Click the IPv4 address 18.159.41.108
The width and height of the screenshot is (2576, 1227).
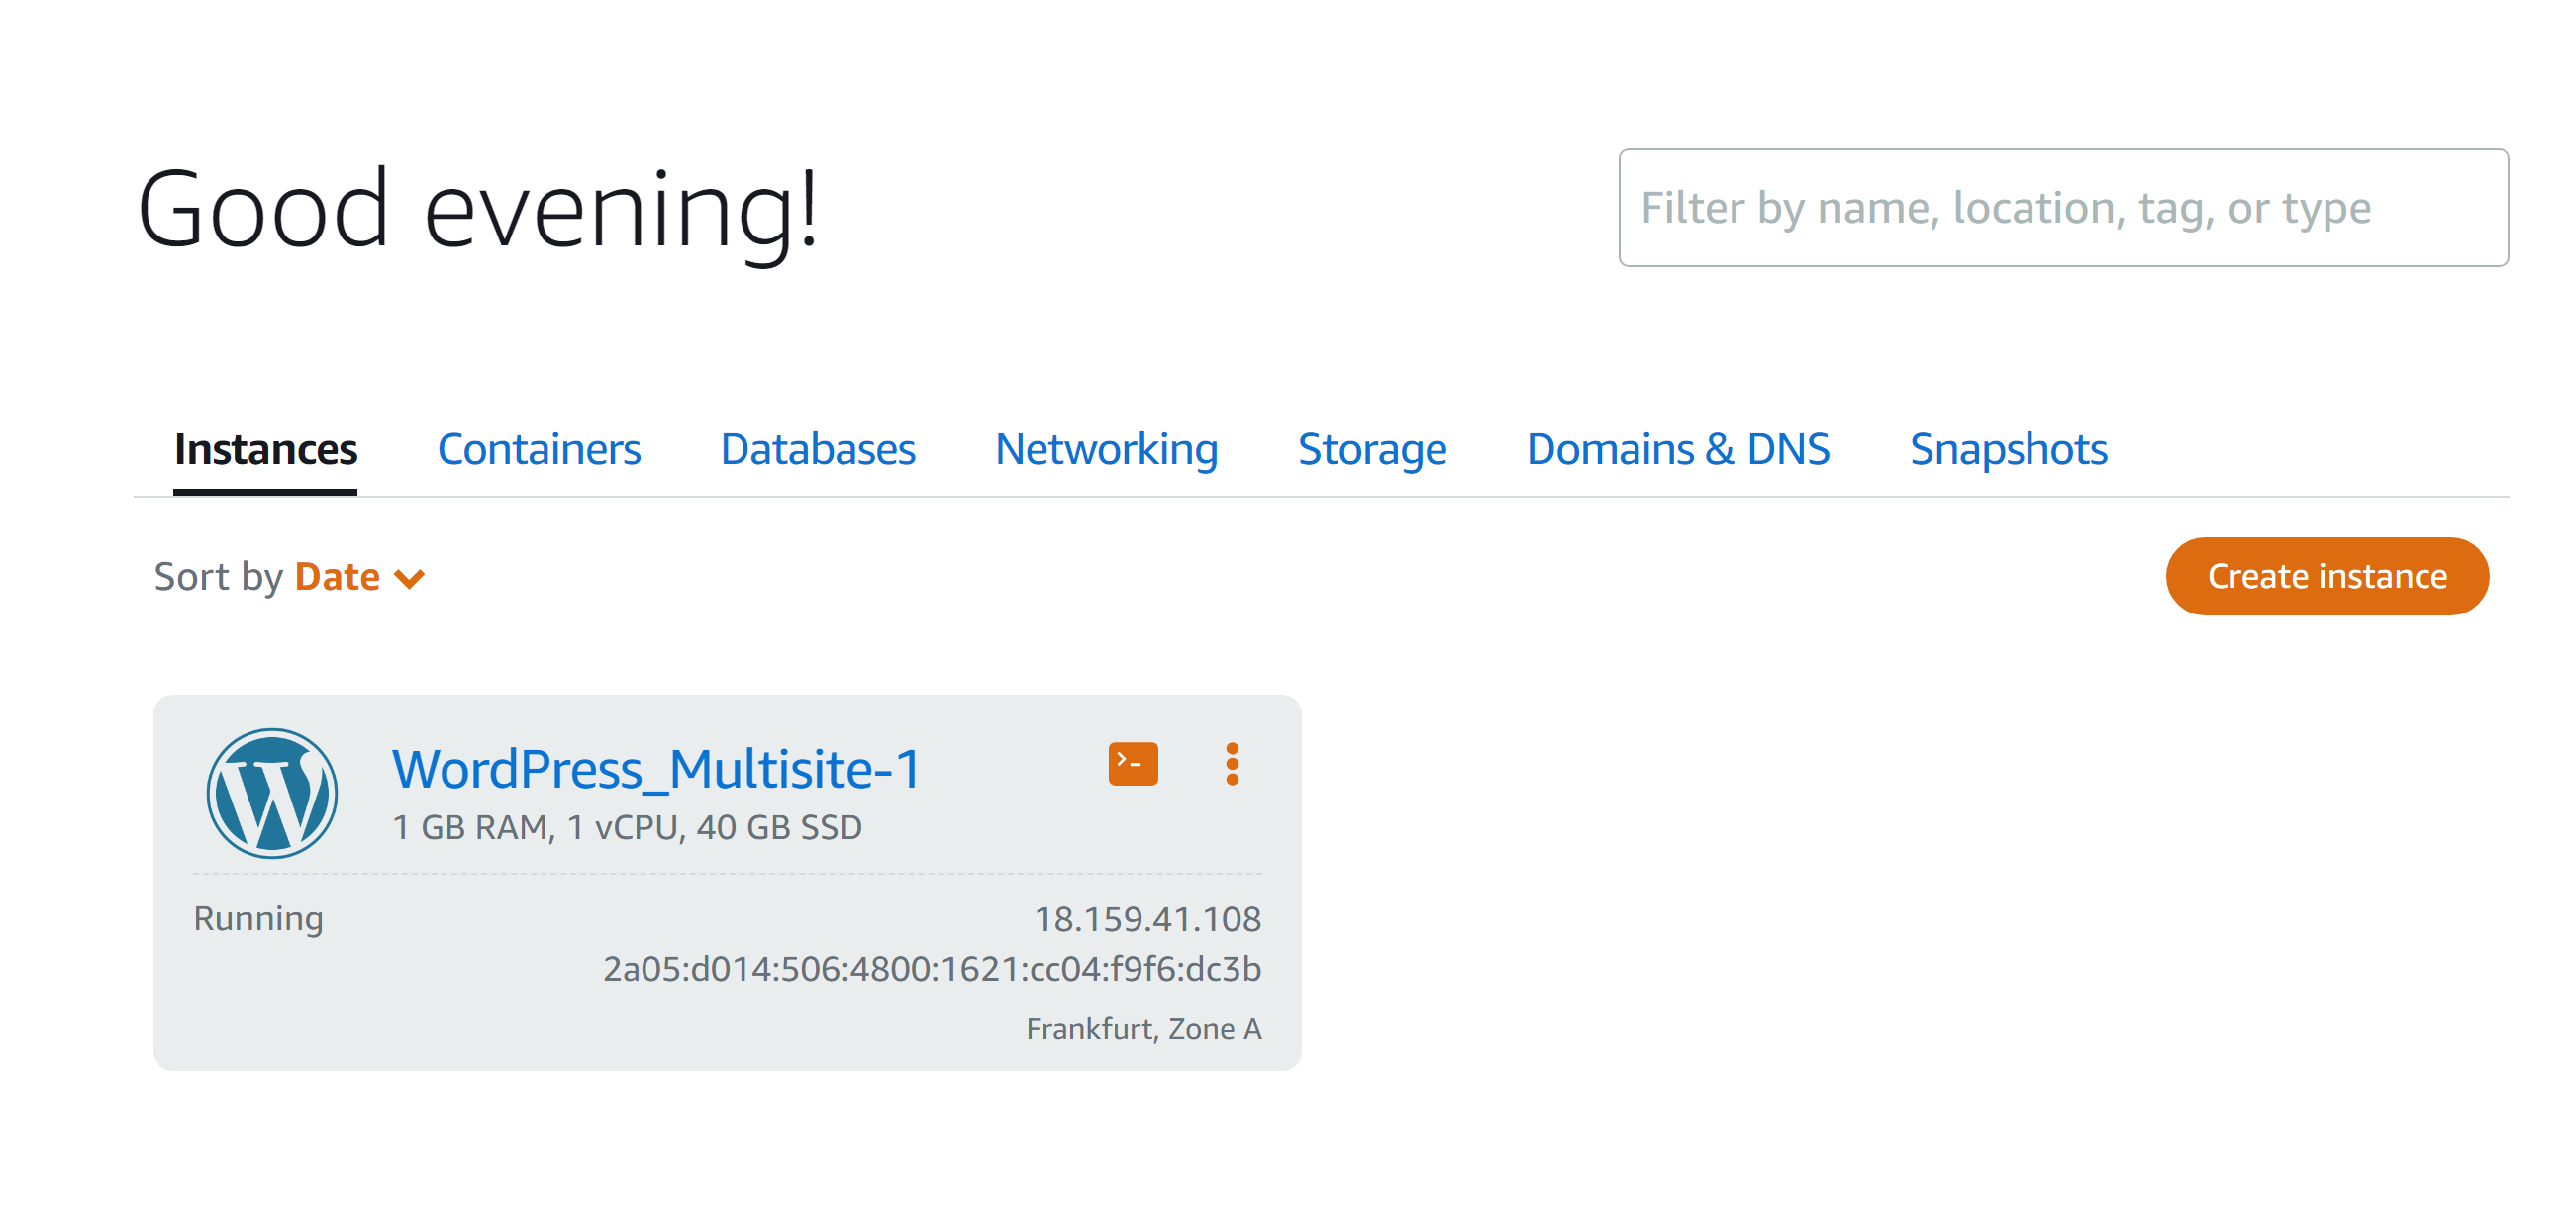[1148, 919]
